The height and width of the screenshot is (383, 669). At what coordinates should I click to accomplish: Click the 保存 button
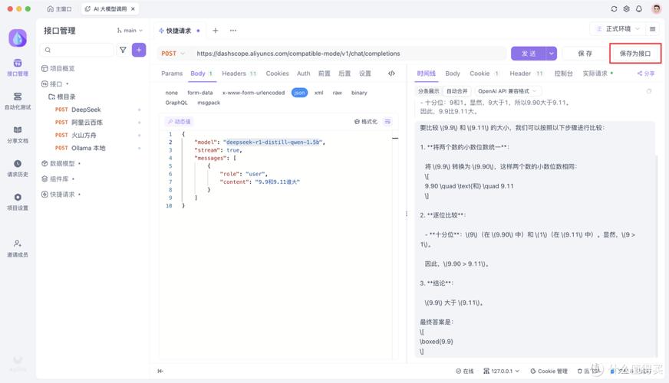pyautogui.click(x=585, y=54)
